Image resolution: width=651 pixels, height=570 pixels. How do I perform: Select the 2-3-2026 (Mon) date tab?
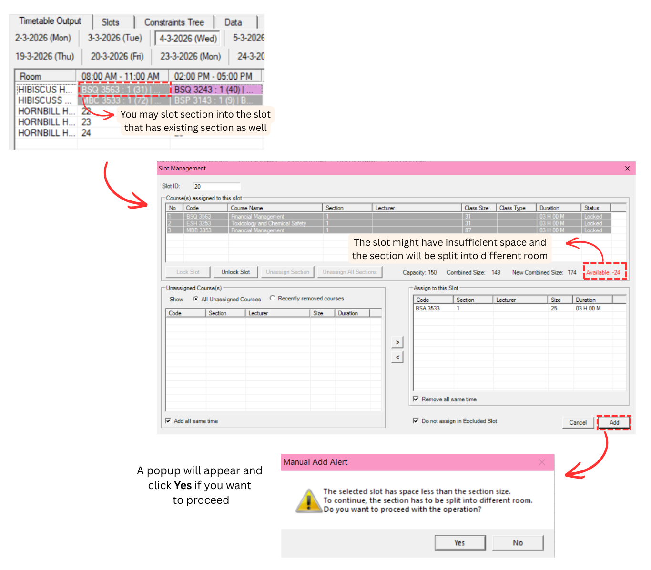(43, 38)
